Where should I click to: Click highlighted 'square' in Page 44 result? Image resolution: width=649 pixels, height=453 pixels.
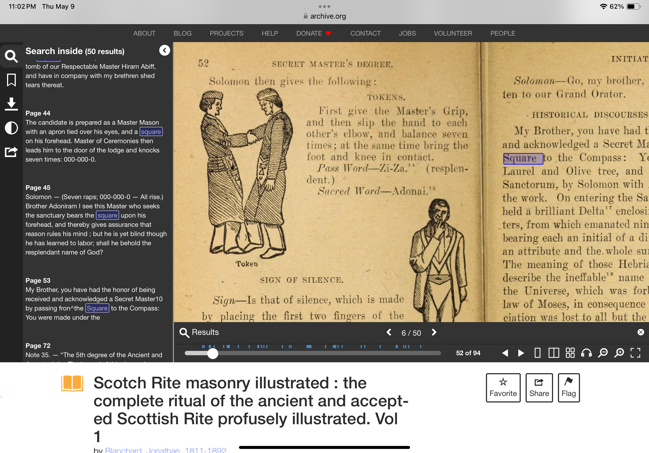(151, 132)
